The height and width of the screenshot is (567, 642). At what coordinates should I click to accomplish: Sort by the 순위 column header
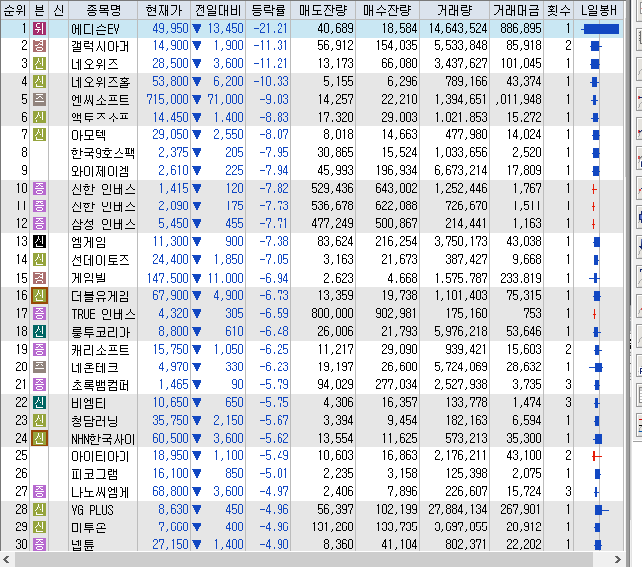tap(15, 10)
